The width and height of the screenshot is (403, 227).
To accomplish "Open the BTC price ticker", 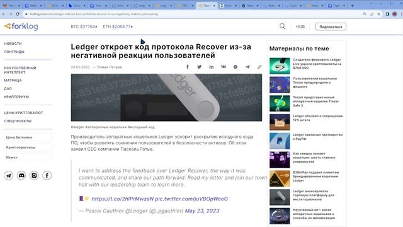I will pyautogui.click(x=84, y=26).
